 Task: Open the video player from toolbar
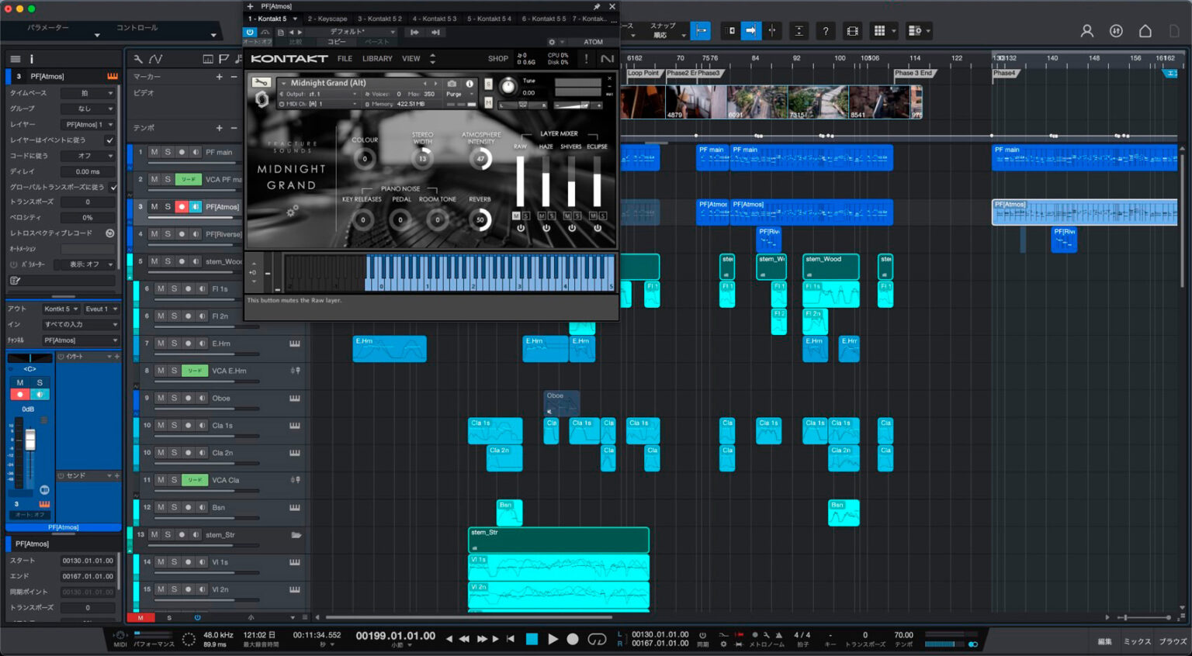[852, 31]
